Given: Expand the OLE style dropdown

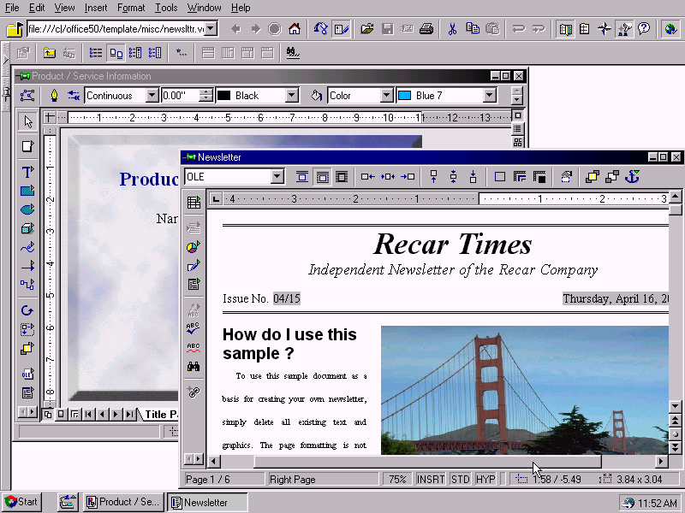Looking at the screenshot, I should [x=277, y=177].
